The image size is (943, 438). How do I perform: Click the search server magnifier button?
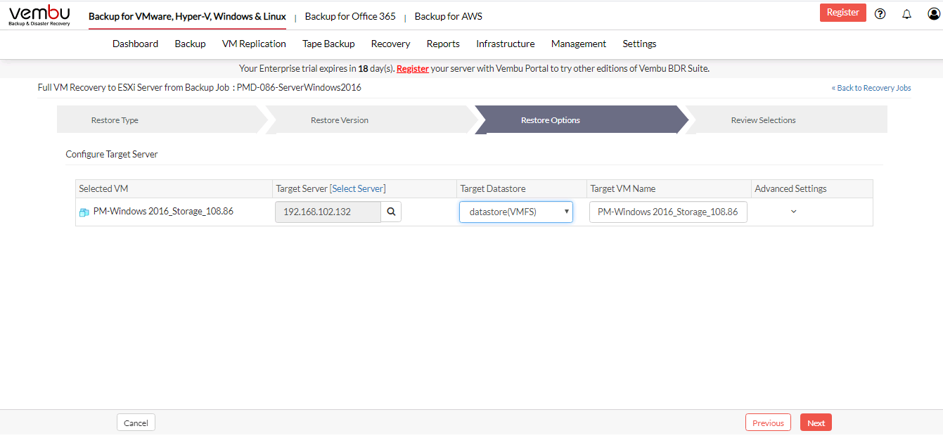pos(391,212)
